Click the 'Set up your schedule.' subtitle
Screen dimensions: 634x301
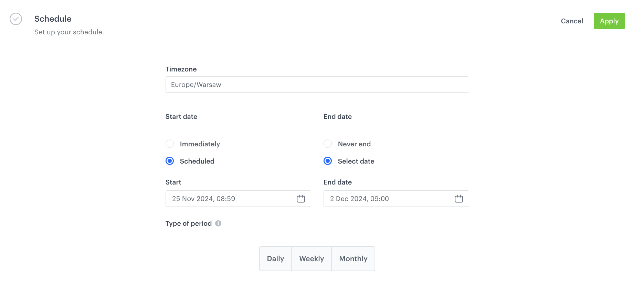69,32
